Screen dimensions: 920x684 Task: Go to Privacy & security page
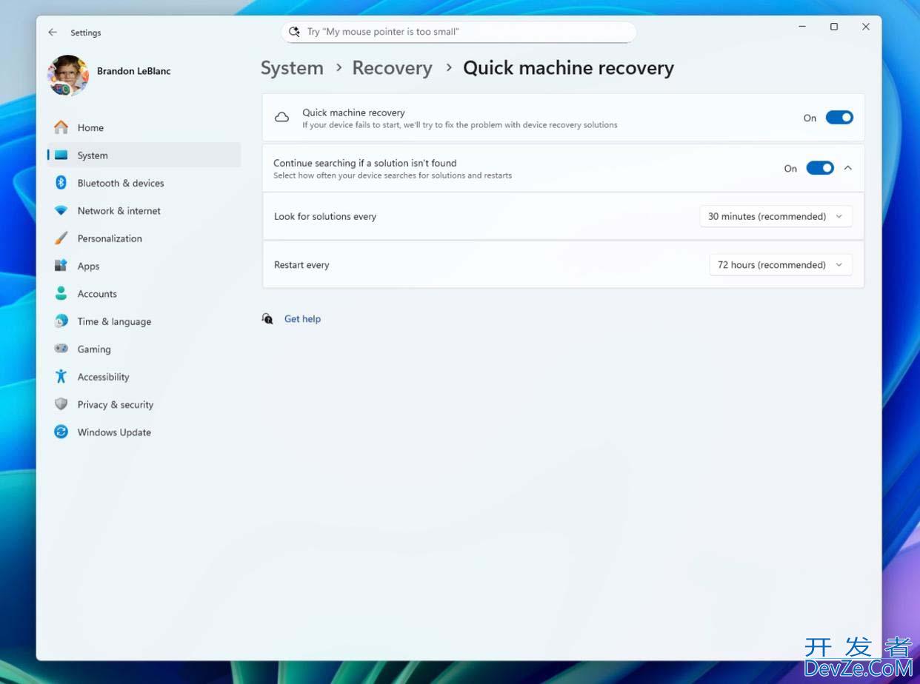click(x=115, y=405)
